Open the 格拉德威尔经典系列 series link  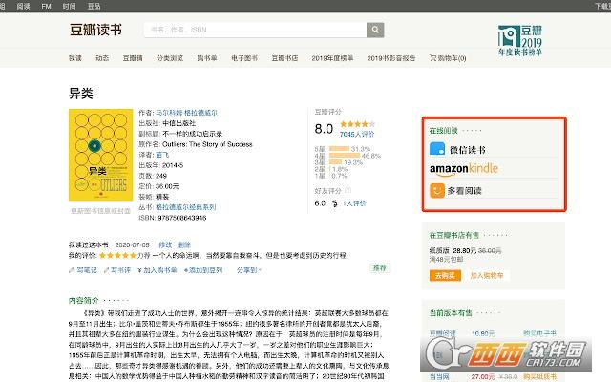[x=186, y=207]
